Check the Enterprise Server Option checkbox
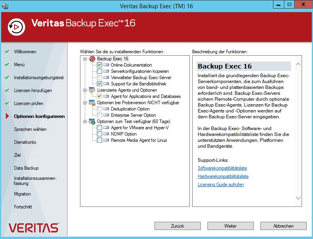The image size is (313, 239). (x=99, y=115)
